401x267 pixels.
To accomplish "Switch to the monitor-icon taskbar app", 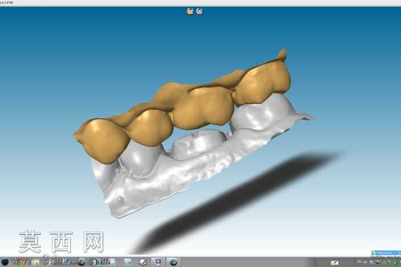I will click(x=158, y=262).
